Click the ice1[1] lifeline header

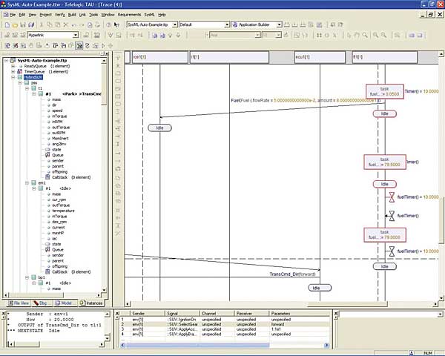(160, 57)
